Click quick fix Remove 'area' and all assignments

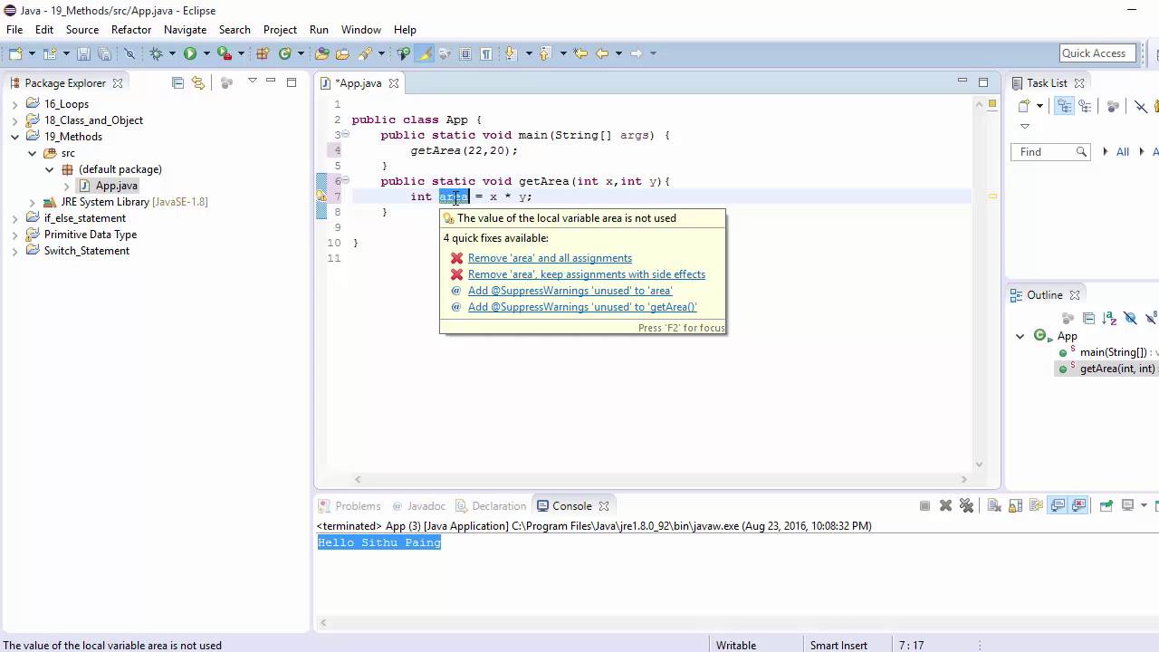(x=550, y=258)
